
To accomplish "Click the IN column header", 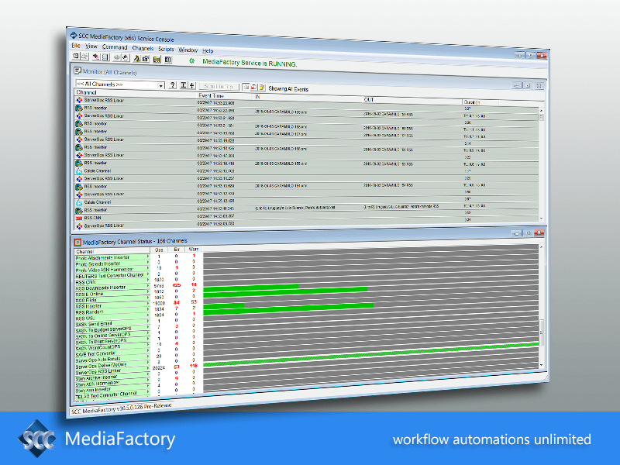I will click(x=257, y=97).
